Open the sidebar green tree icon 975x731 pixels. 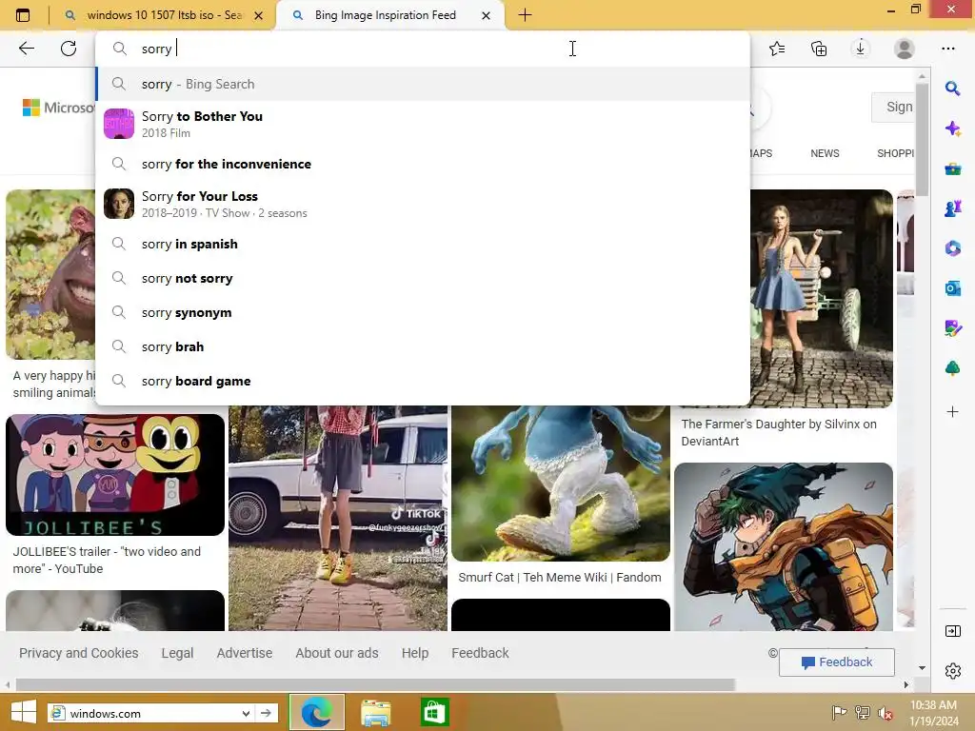[x=952, y=368]
